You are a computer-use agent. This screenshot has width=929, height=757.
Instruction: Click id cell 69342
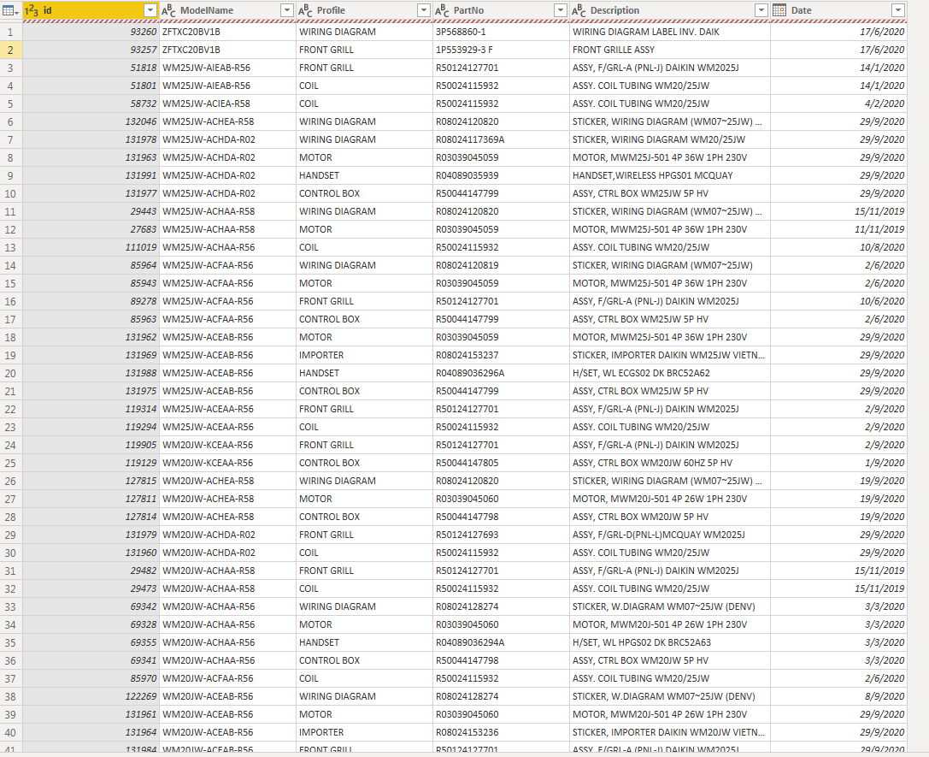(91, 607)
